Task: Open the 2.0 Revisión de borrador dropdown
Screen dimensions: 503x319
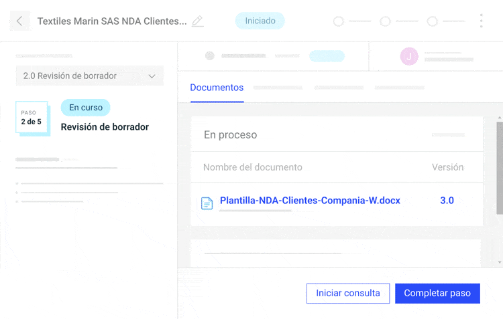Action: (90, 76)
